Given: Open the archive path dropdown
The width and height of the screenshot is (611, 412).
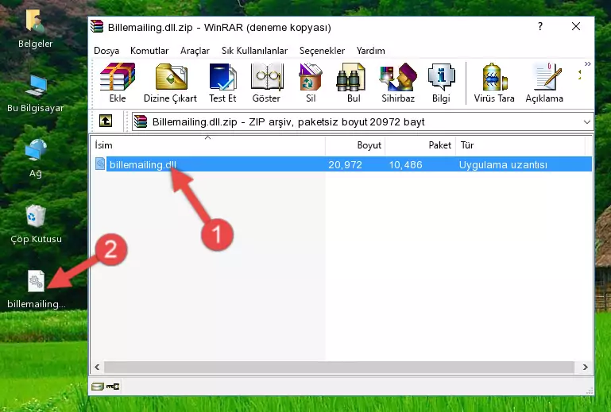Looking at the screenshot, I should pyautogui.click(x=587, y=122).
